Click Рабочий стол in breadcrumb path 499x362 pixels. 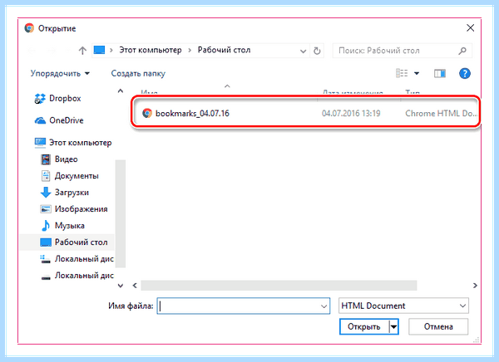click(224, 50)
